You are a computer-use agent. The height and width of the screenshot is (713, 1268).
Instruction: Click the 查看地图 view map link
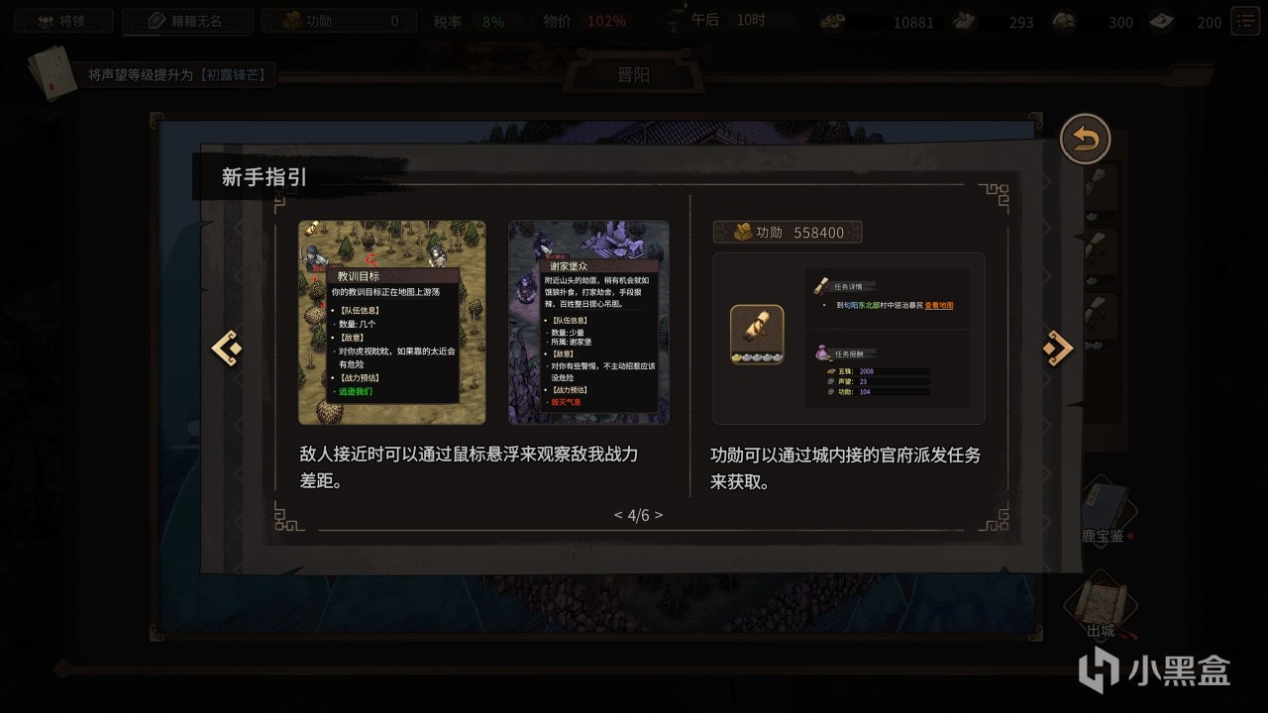938,306
